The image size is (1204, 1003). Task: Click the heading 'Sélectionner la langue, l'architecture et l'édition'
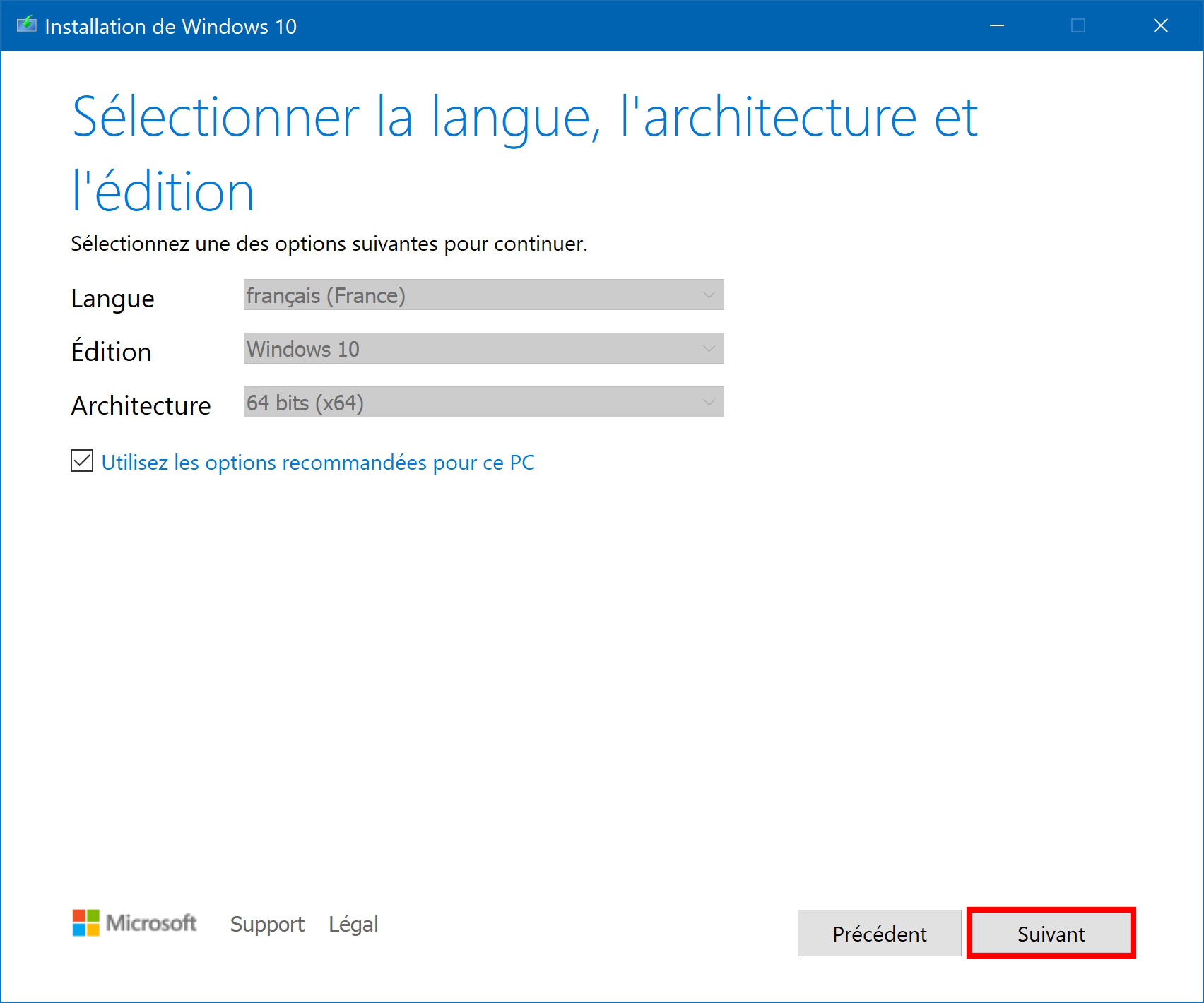[x=525, y=154]
